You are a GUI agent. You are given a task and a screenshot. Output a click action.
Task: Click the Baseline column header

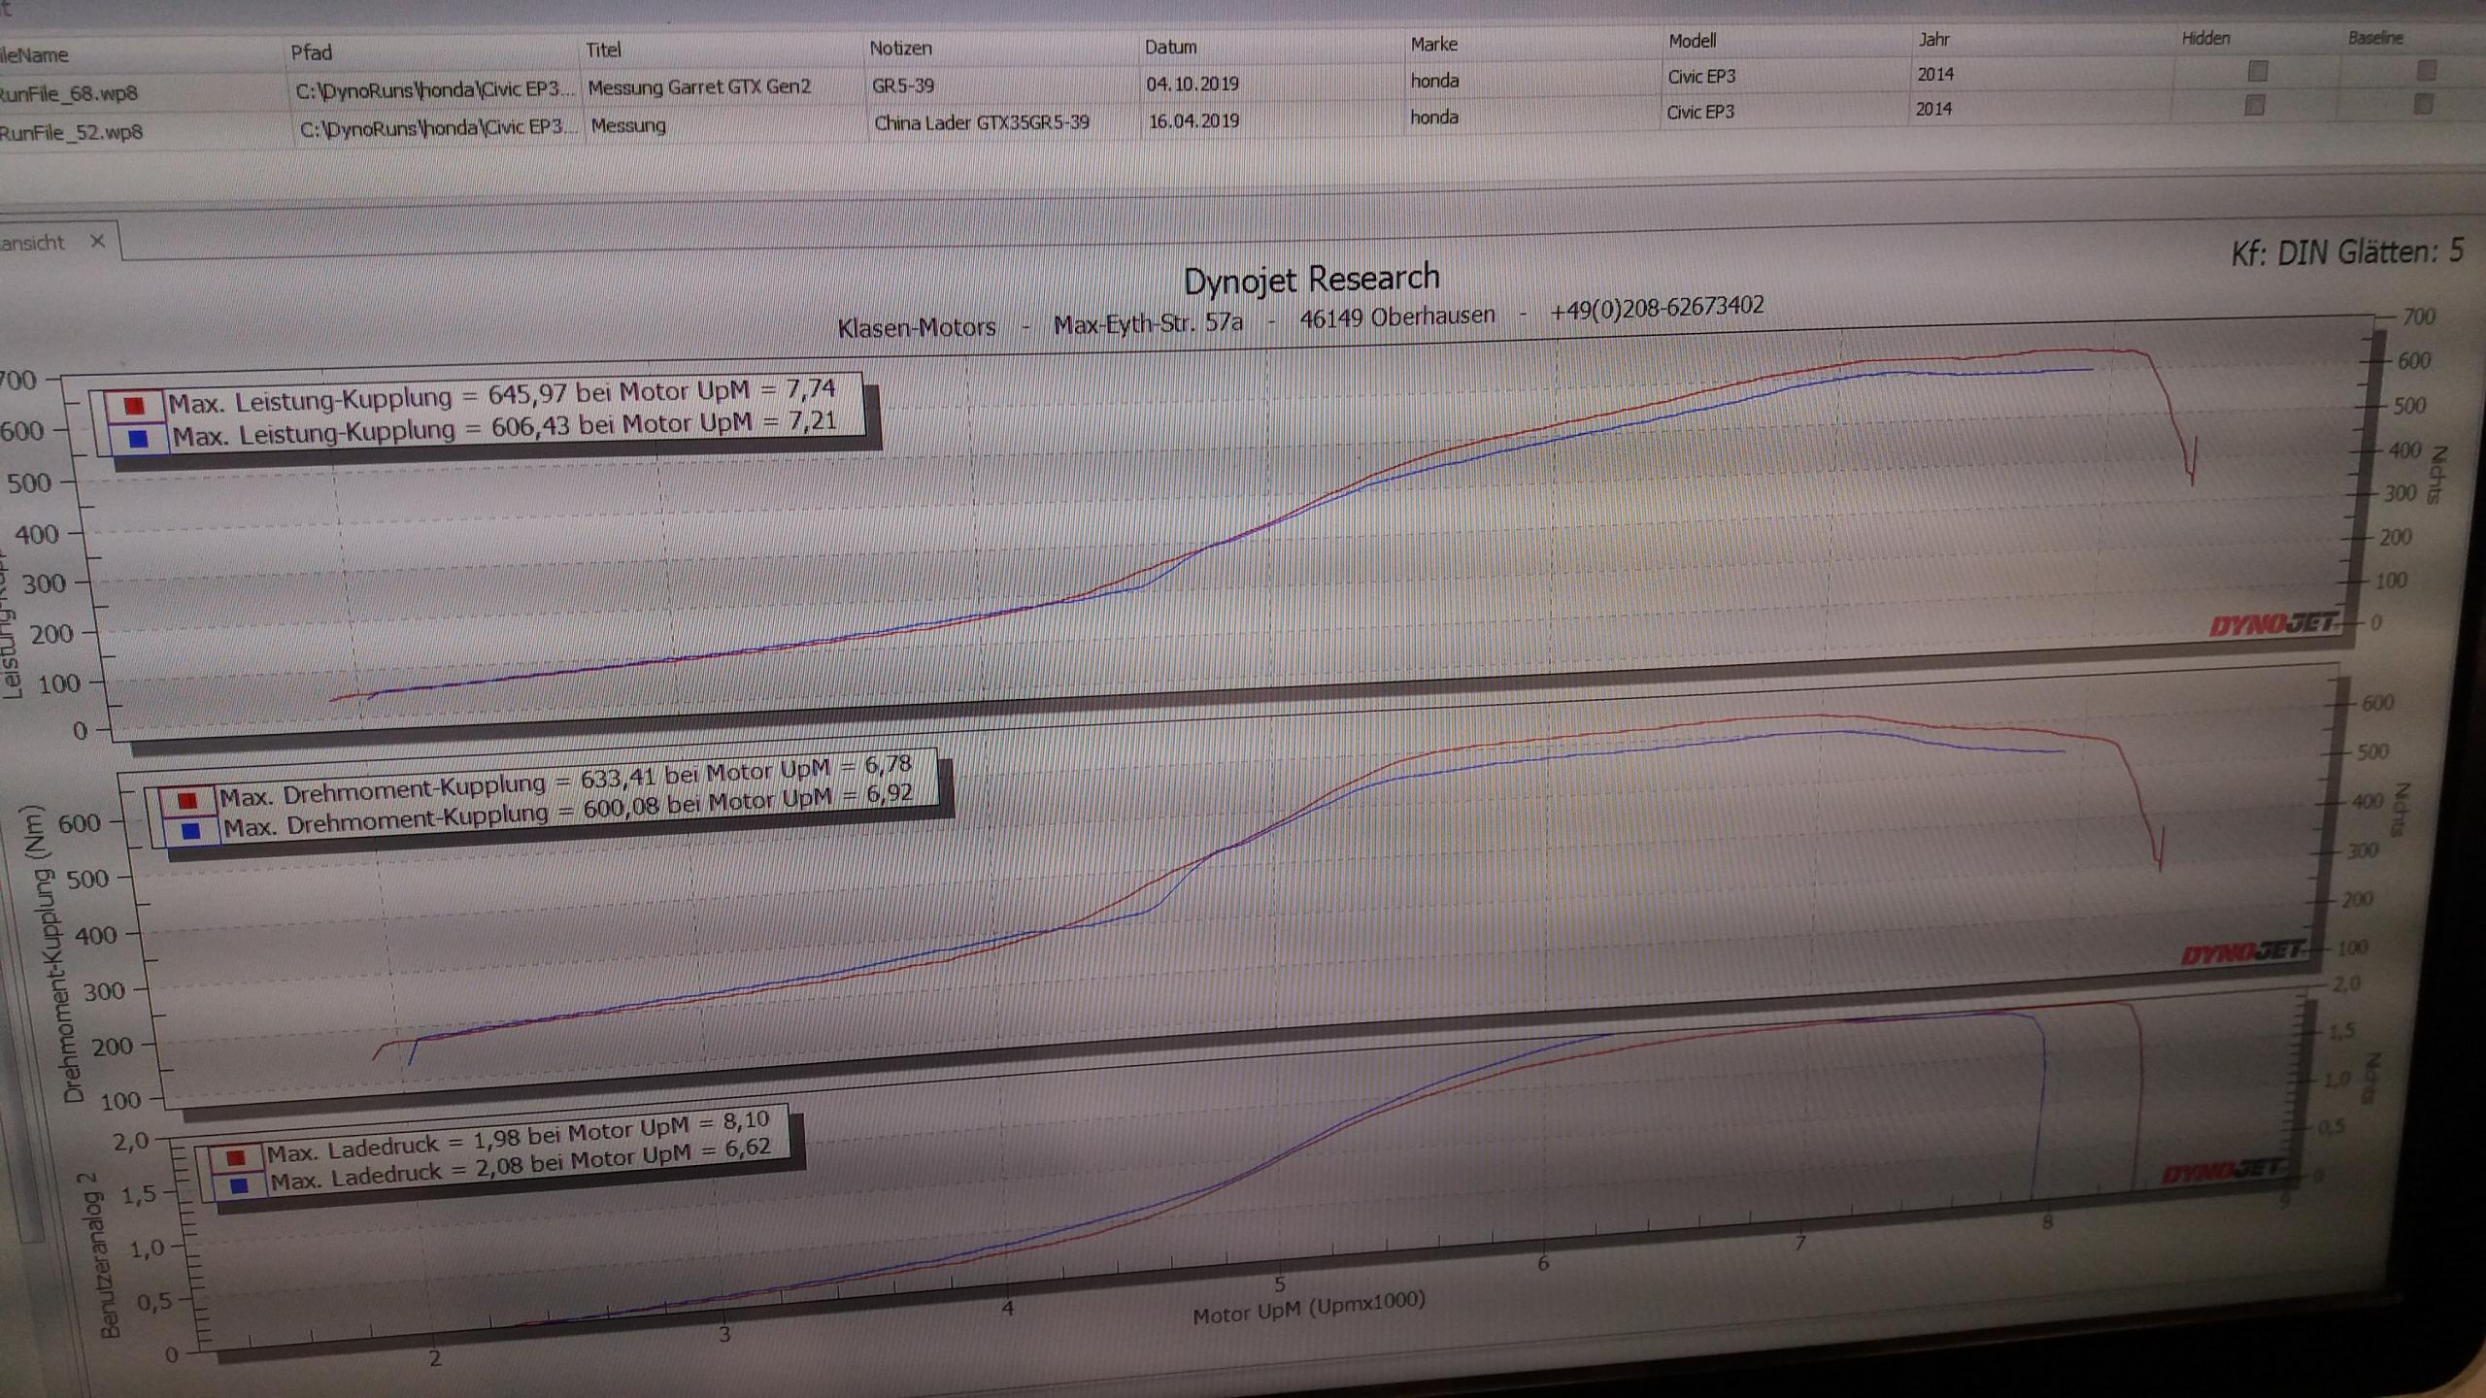(2375, 38)
